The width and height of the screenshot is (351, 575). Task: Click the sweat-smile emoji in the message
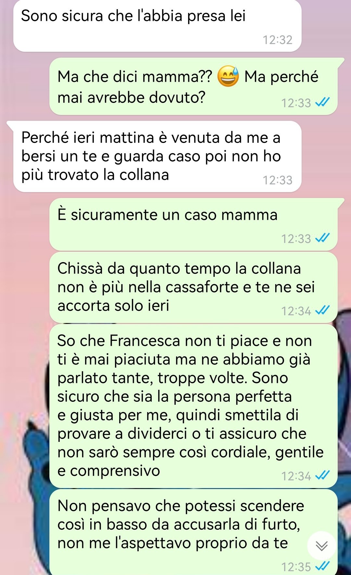click(x=228, y=77)
